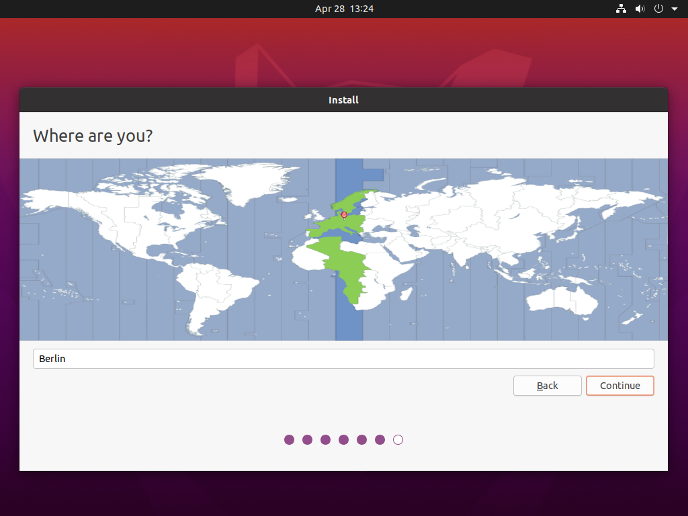688x516 pixels.
Task: Click the fourth progress dot indicator
Action: tap(344, 439)
